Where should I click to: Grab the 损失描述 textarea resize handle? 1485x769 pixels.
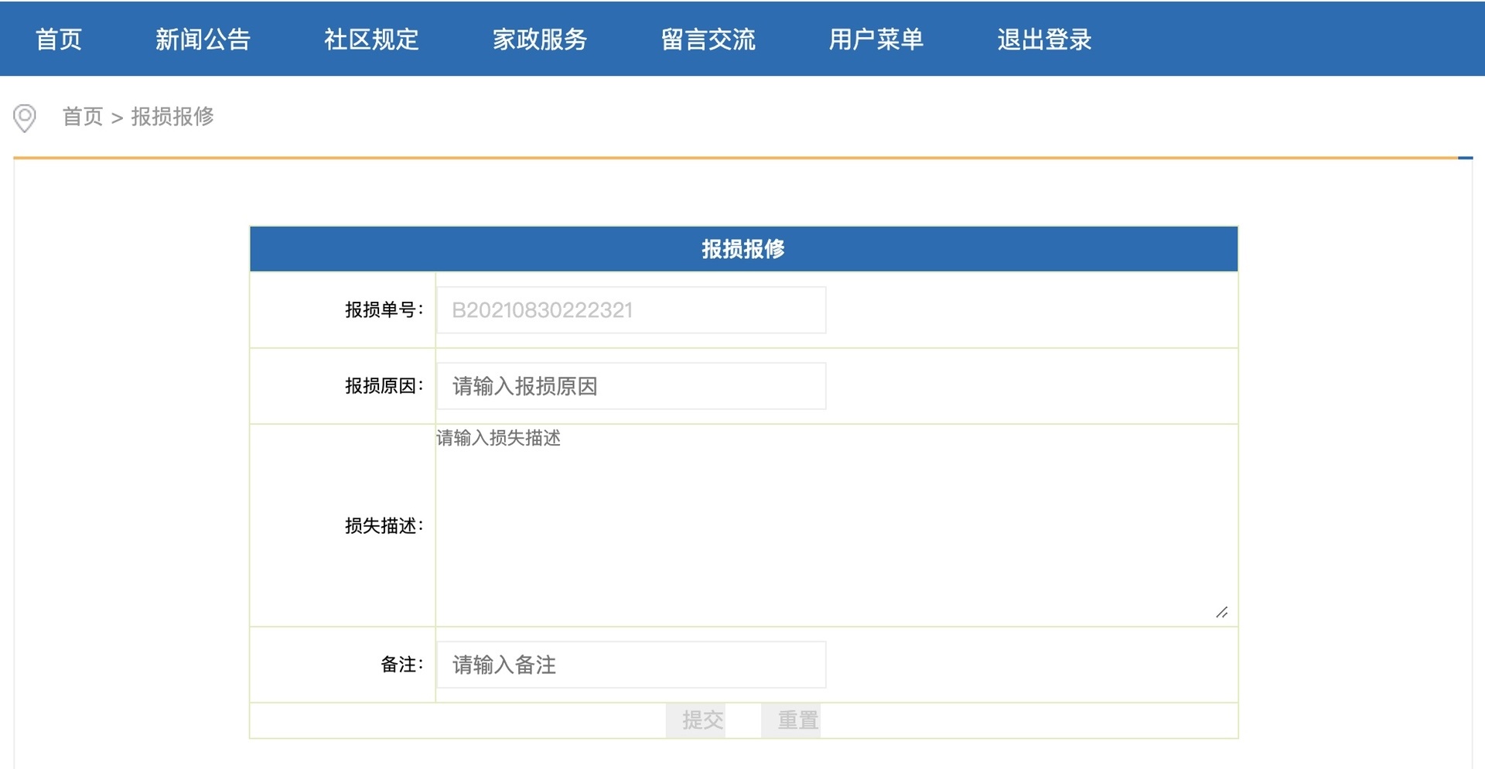tap(1222, 613)
